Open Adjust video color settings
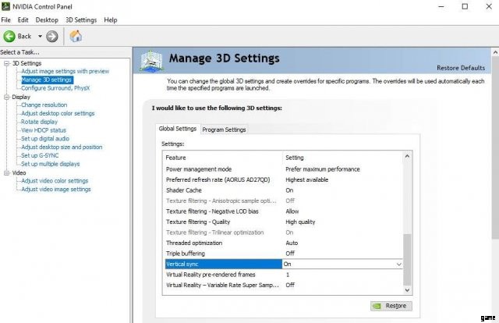Image resolution: width=499 pixels, height=323 pixels. pos(55,180)
